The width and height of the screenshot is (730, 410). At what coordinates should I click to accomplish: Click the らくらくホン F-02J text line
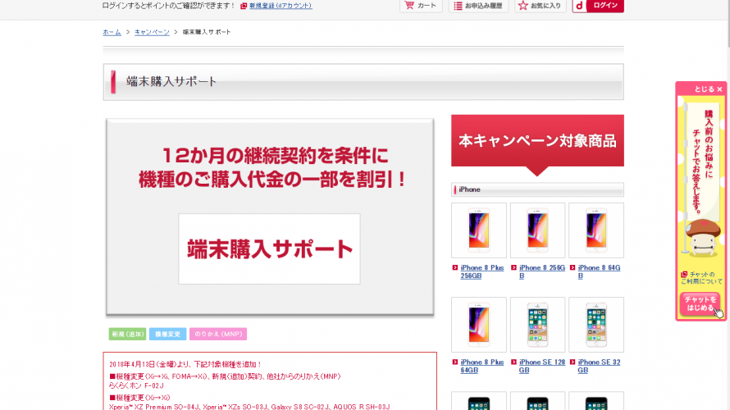136,385
